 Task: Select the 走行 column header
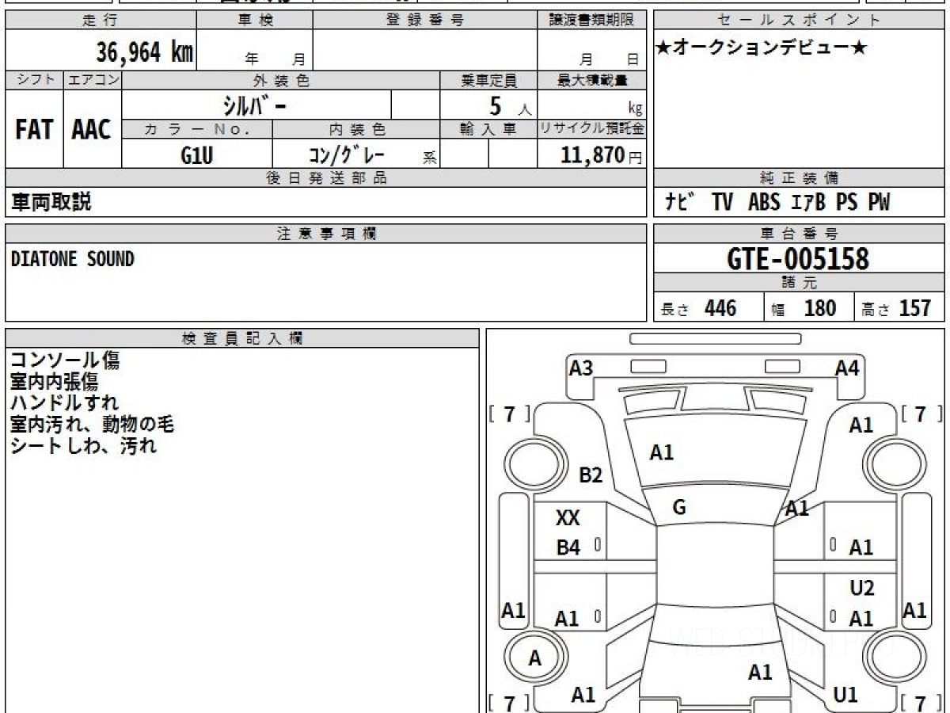(x=101, y=21)
